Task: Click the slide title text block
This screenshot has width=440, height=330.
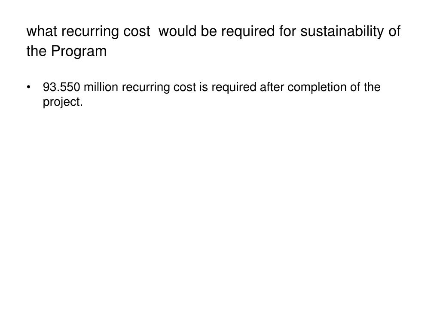Action: (213, 41)
